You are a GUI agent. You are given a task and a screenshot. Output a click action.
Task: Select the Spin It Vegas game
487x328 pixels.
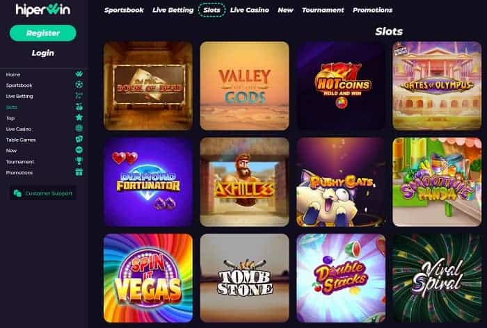148,278
